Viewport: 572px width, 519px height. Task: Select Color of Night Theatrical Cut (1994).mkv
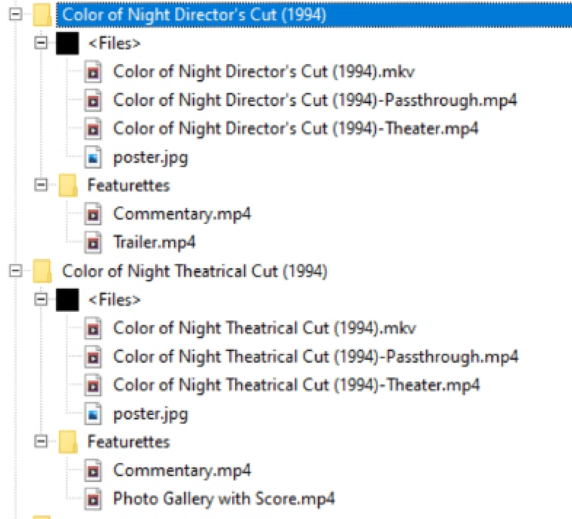pos(264,328)
